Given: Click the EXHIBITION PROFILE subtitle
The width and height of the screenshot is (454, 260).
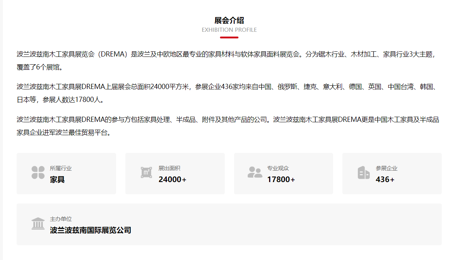Looking at the screenshot, I should pos(229,30).
